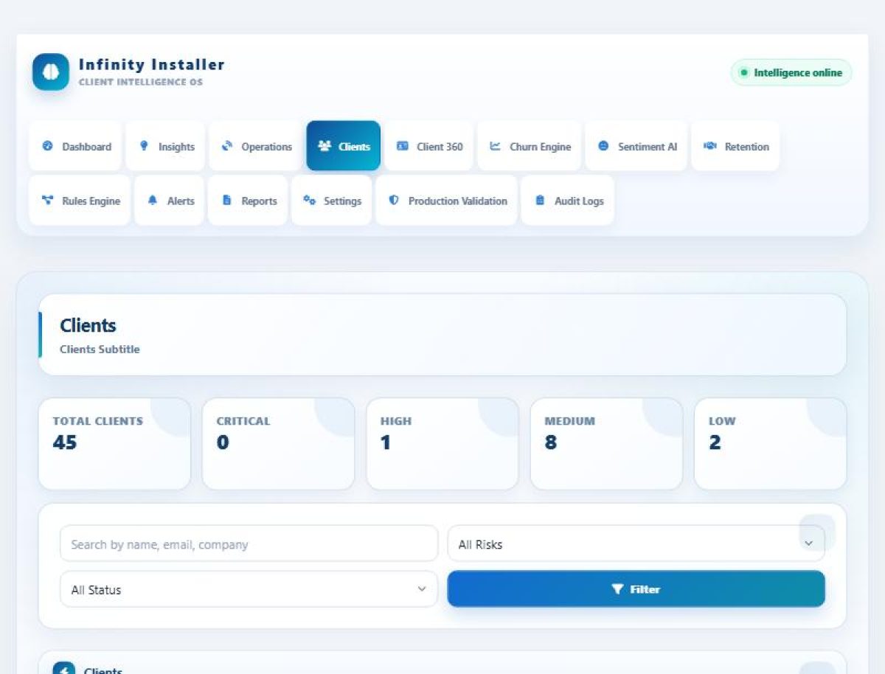This screenshot has height=674, width=885.
Task: Go to the Insights tab
Action: pyautogui.click(x=166, y=146)
